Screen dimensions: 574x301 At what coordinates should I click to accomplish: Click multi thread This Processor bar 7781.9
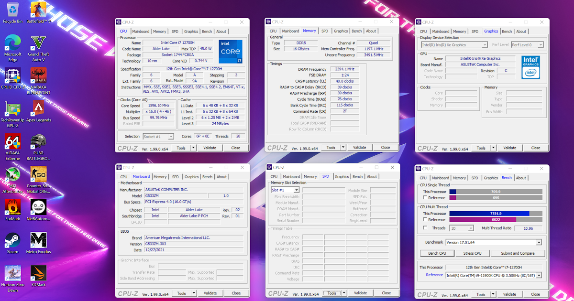pyautogui.click(x=496, y=214)
